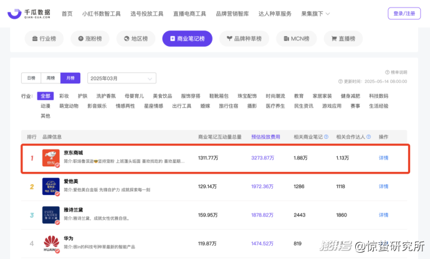
Task: Click the 雅诗兰黛 brand name
Action: click(73, 210)
